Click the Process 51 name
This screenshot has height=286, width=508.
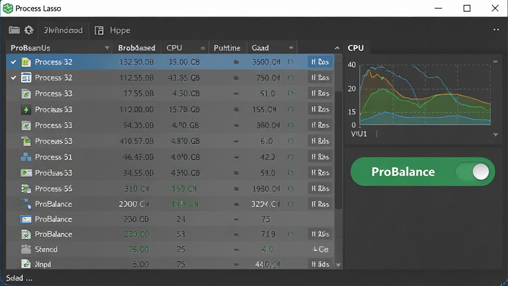point(54,157)
